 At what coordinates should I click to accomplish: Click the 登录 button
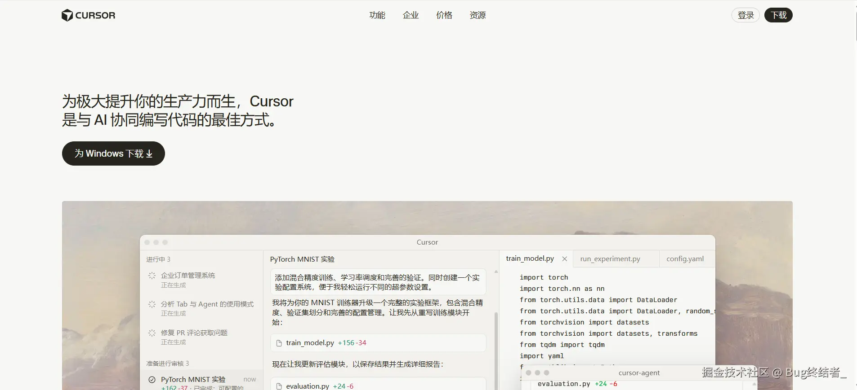745,15
